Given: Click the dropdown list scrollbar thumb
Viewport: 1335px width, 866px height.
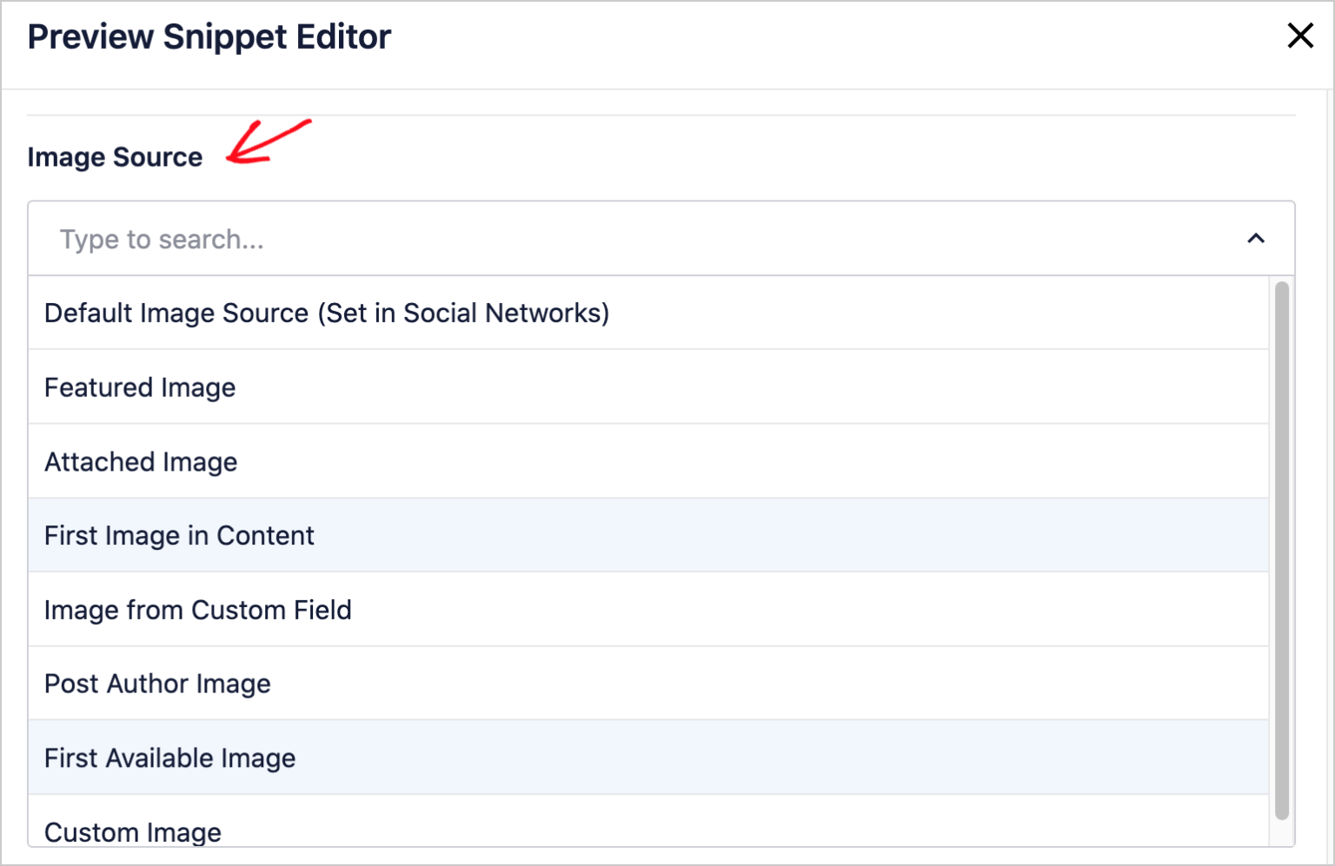Looking at the screenshot, I should pyautogui.click(x=1281, y=547).
